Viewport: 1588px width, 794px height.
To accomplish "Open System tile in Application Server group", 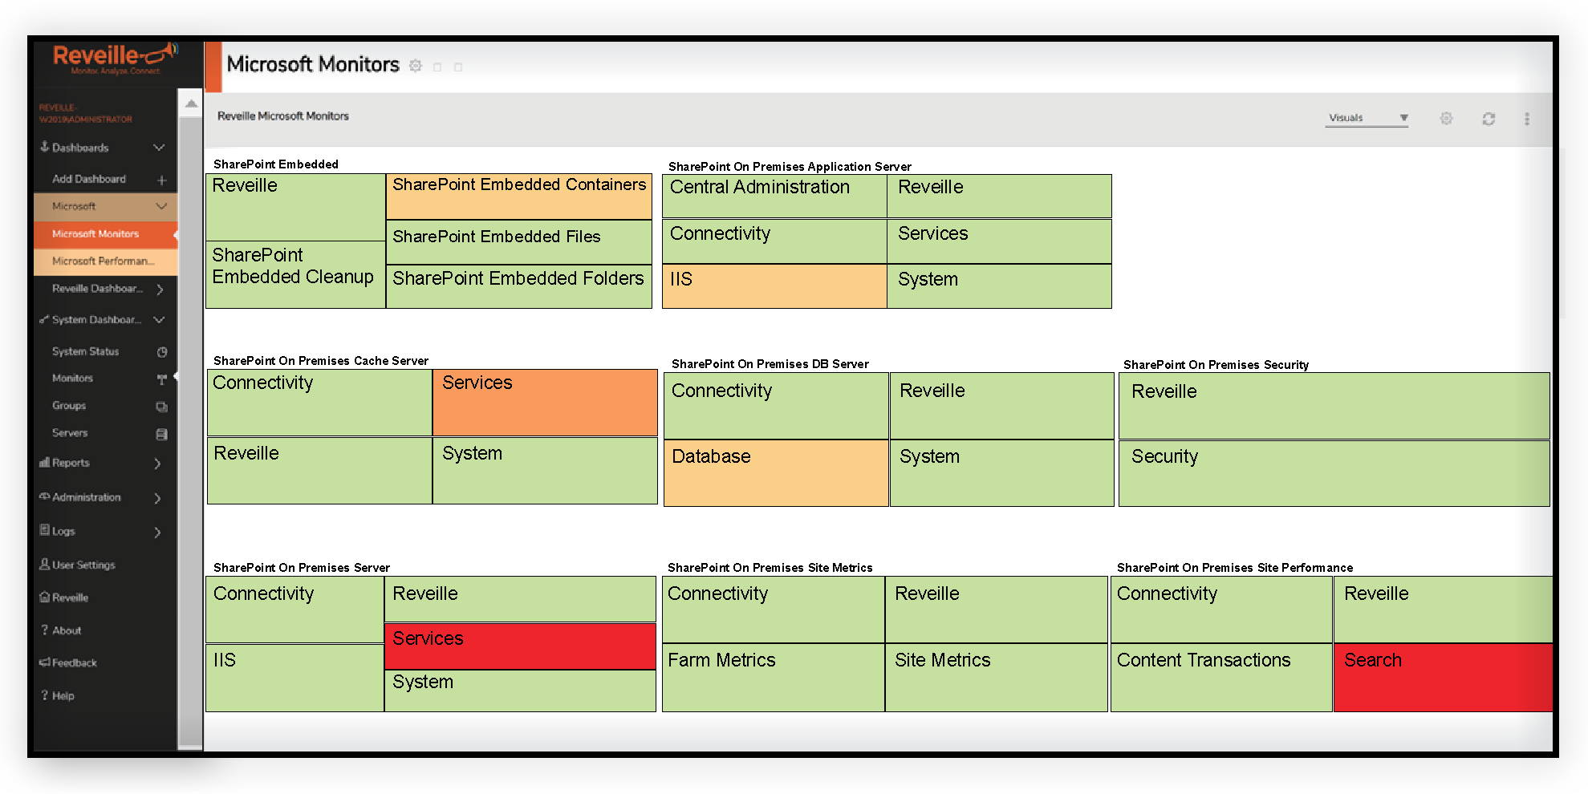I will coord(999,286).
